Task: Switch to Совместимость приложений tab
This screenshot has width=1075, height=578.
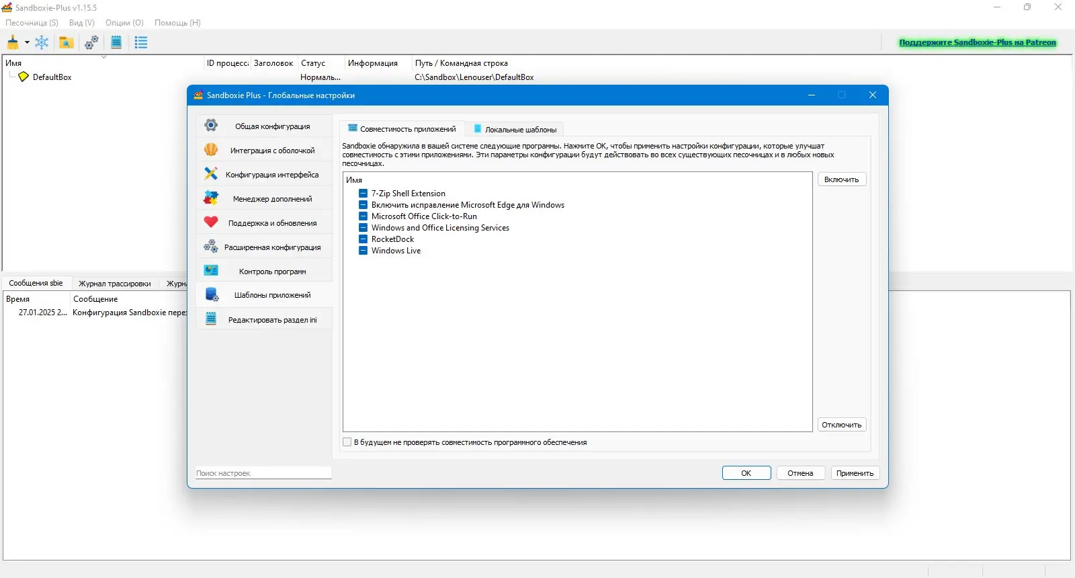Action: pyautogui.click(x=402, y=129)
